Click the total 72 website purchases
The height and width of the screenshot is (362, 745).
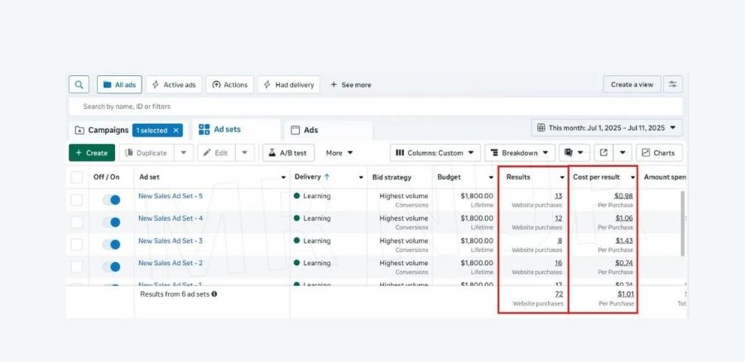pyautogui.click(x=559, y=294)
